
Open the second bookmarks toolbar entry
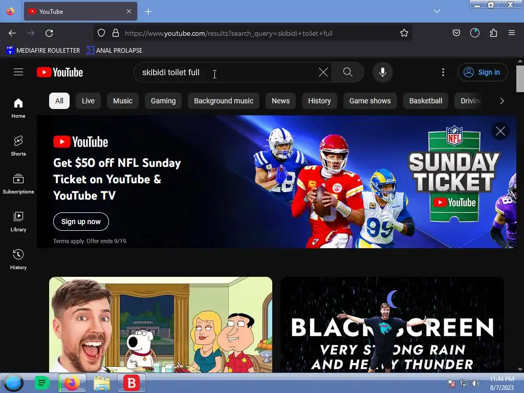114,51
